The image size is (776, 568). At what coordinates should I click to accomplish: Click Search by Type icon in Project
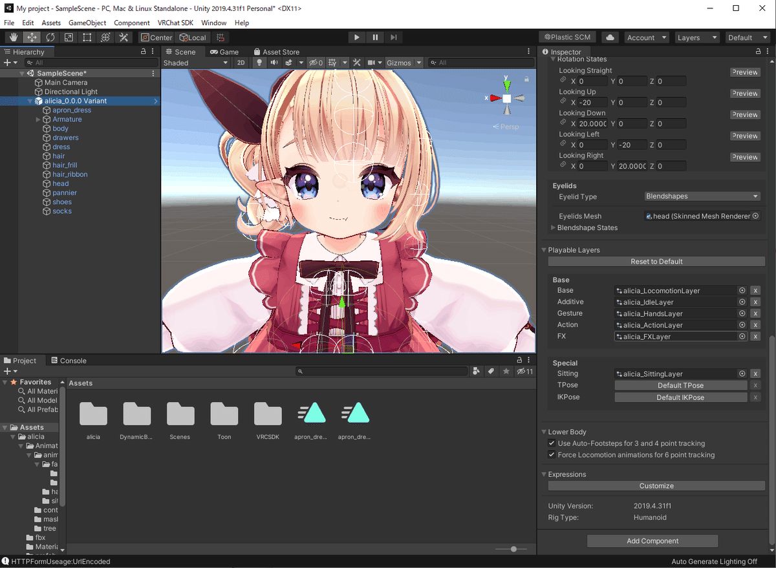(x=477, y=372)
